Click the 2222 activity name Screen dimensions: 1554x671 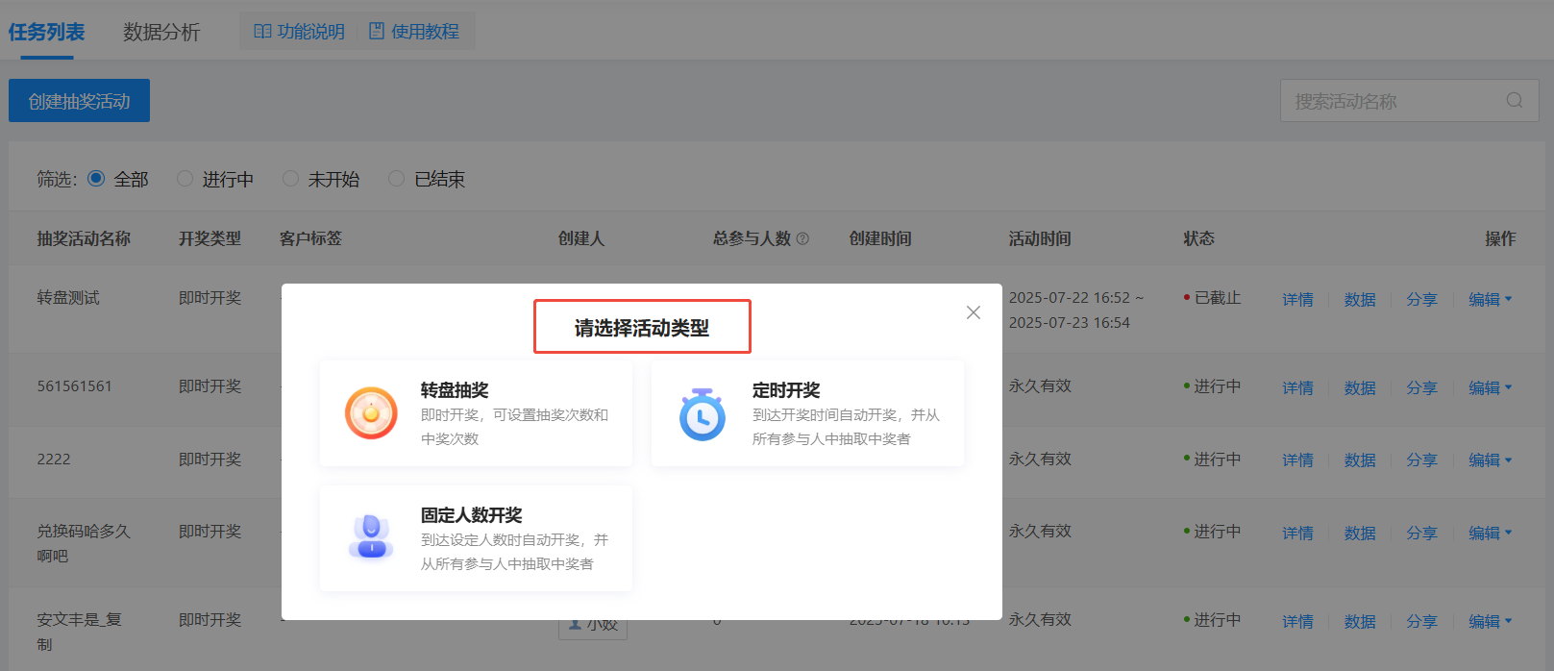(54, 460)
